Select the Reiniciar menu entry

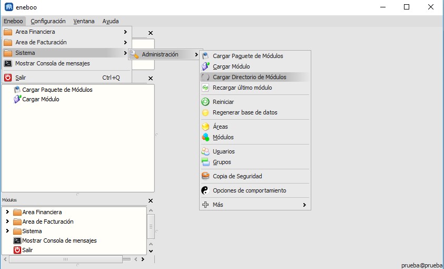(x=255, y=102)
